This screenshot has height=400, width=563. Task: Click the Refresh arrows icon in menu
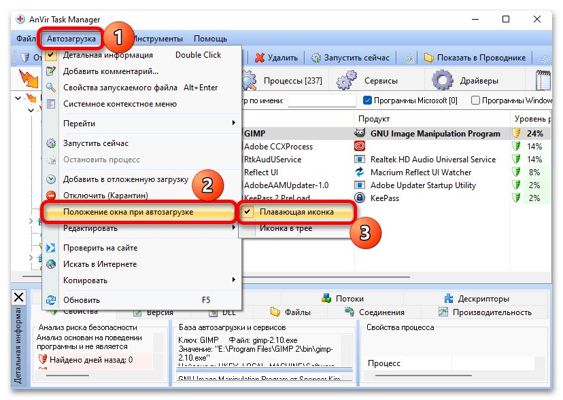51,300
